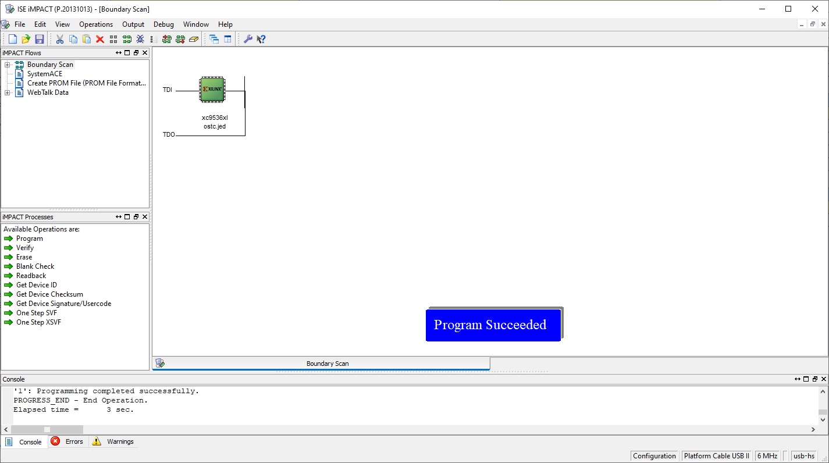
Task: Select Boundary Scan in iMPACT Flows
Action: [50, 65]
